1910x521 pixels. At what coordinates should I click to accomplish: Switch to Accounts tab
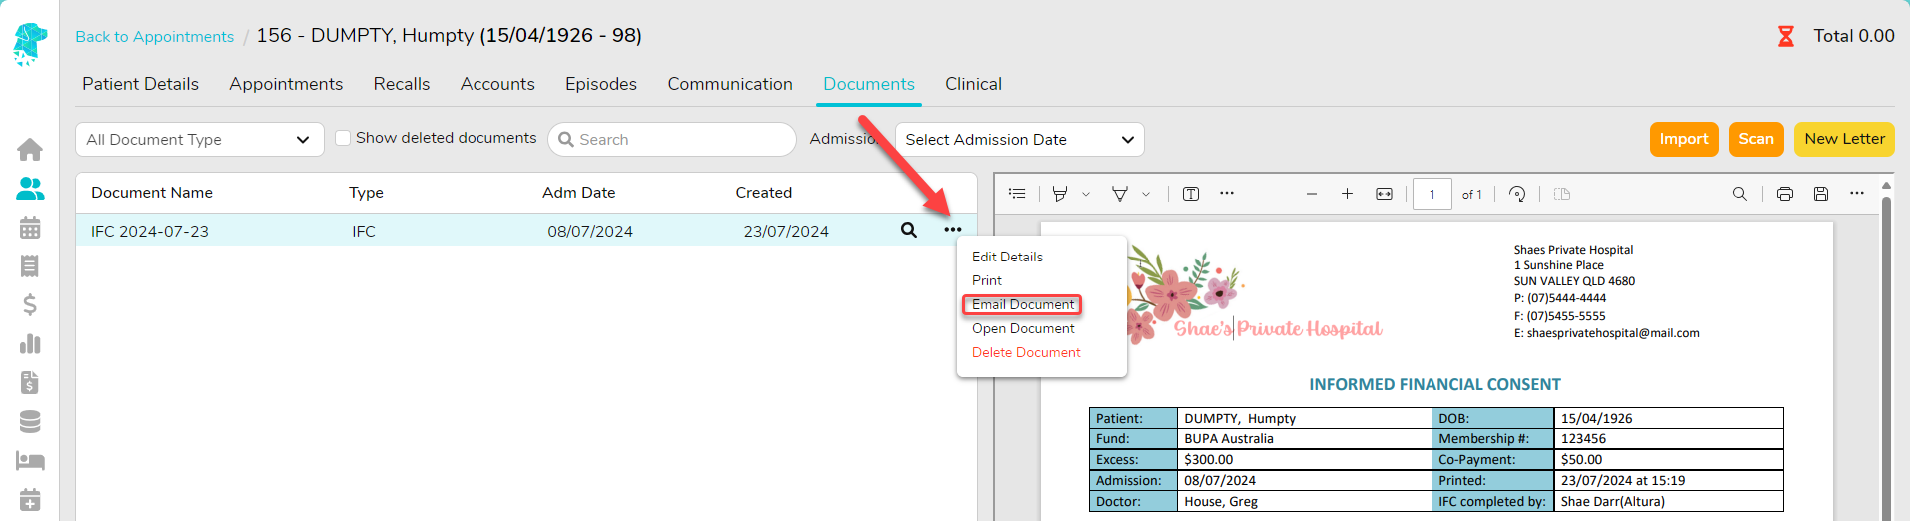497,84
